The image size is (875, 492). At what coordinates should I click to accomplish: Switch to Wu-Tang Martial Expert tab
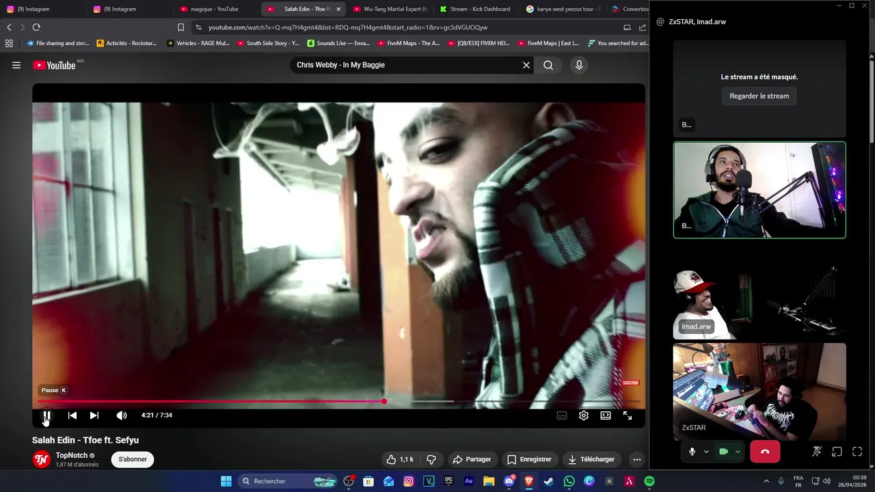[390, 9]
